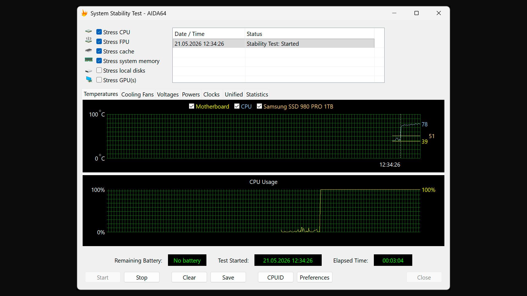This screenshot has width=527, height=296.
Task: Click the AIDA64 flame icon in title bar
Action: click(84, 13)
